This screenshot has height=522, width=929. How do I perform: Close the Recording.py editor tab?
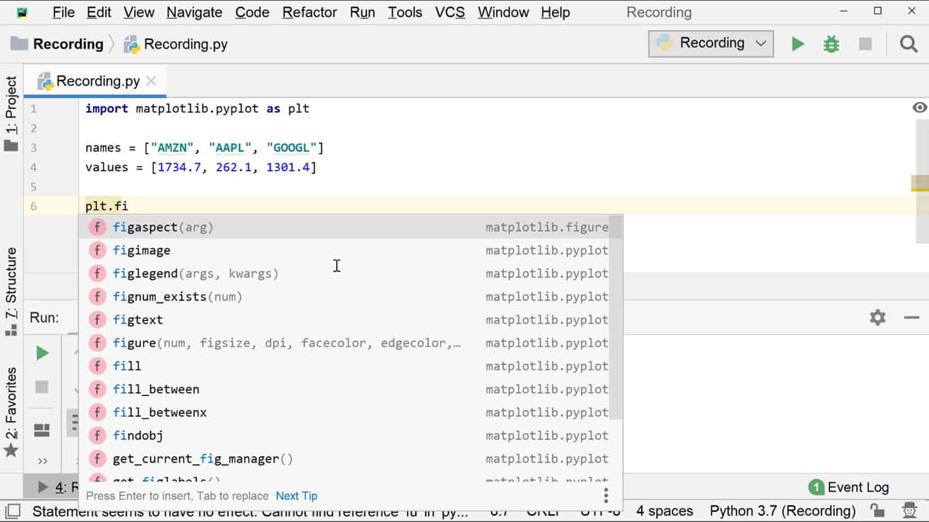tap(151, 81)
